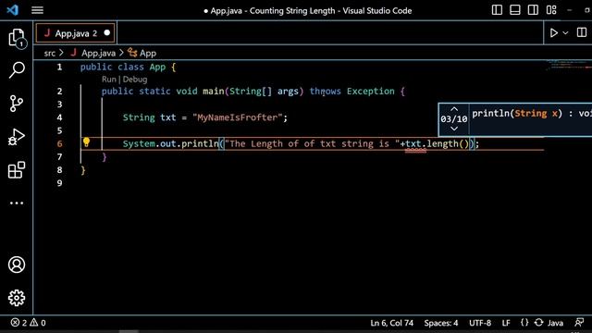Open the Source Control view
The width and height of the screenshot is (592, 333).
click(17, 104)
